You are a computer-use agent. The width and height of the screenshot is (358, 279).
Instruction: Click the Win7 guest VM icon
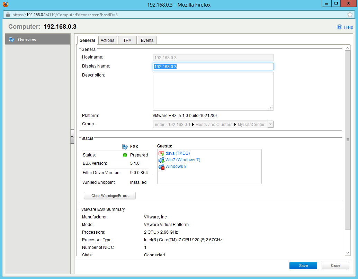point(161,160)
